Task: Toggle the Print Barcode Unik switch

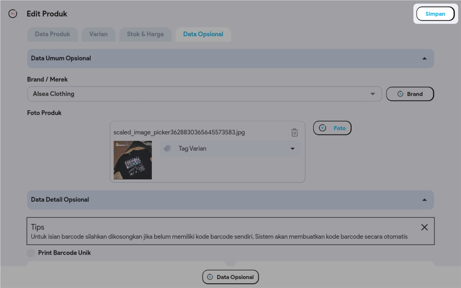Action: tap(31, 253)
